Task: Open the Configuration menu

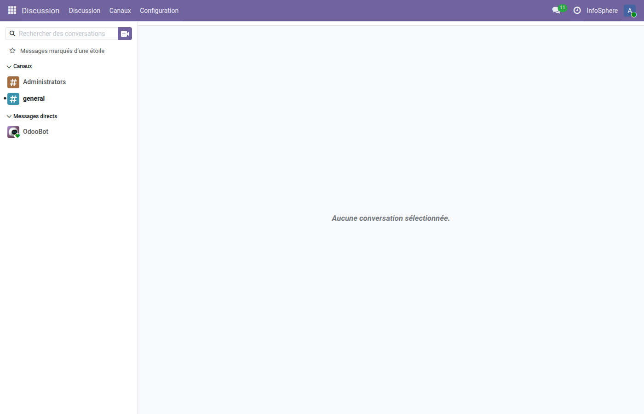Action: 159,11
